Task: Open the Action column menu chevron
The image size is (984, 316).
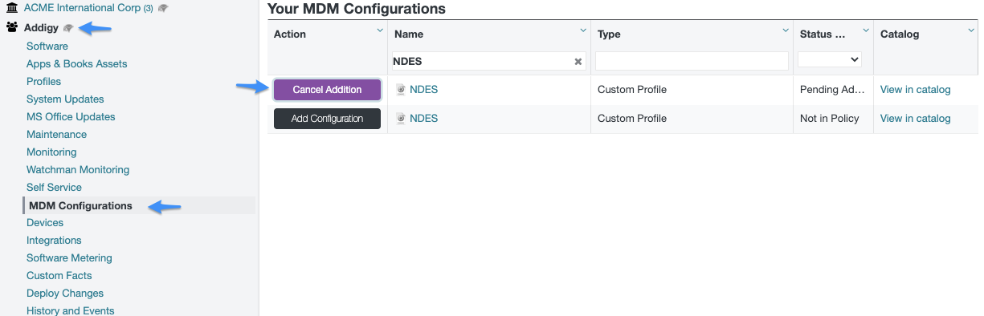Action: pos(380,30)
